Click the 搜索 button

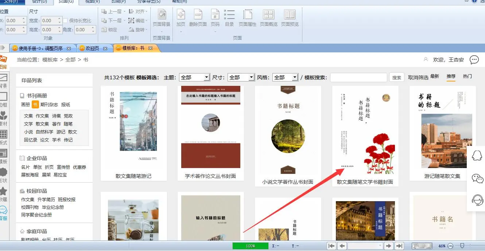click(397, 77)
